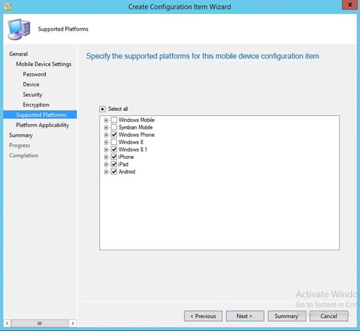Go to the General wizard step

coord(18,54)
